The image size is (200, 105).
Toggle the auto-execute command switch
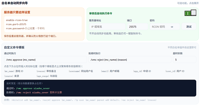coord(190,13)
